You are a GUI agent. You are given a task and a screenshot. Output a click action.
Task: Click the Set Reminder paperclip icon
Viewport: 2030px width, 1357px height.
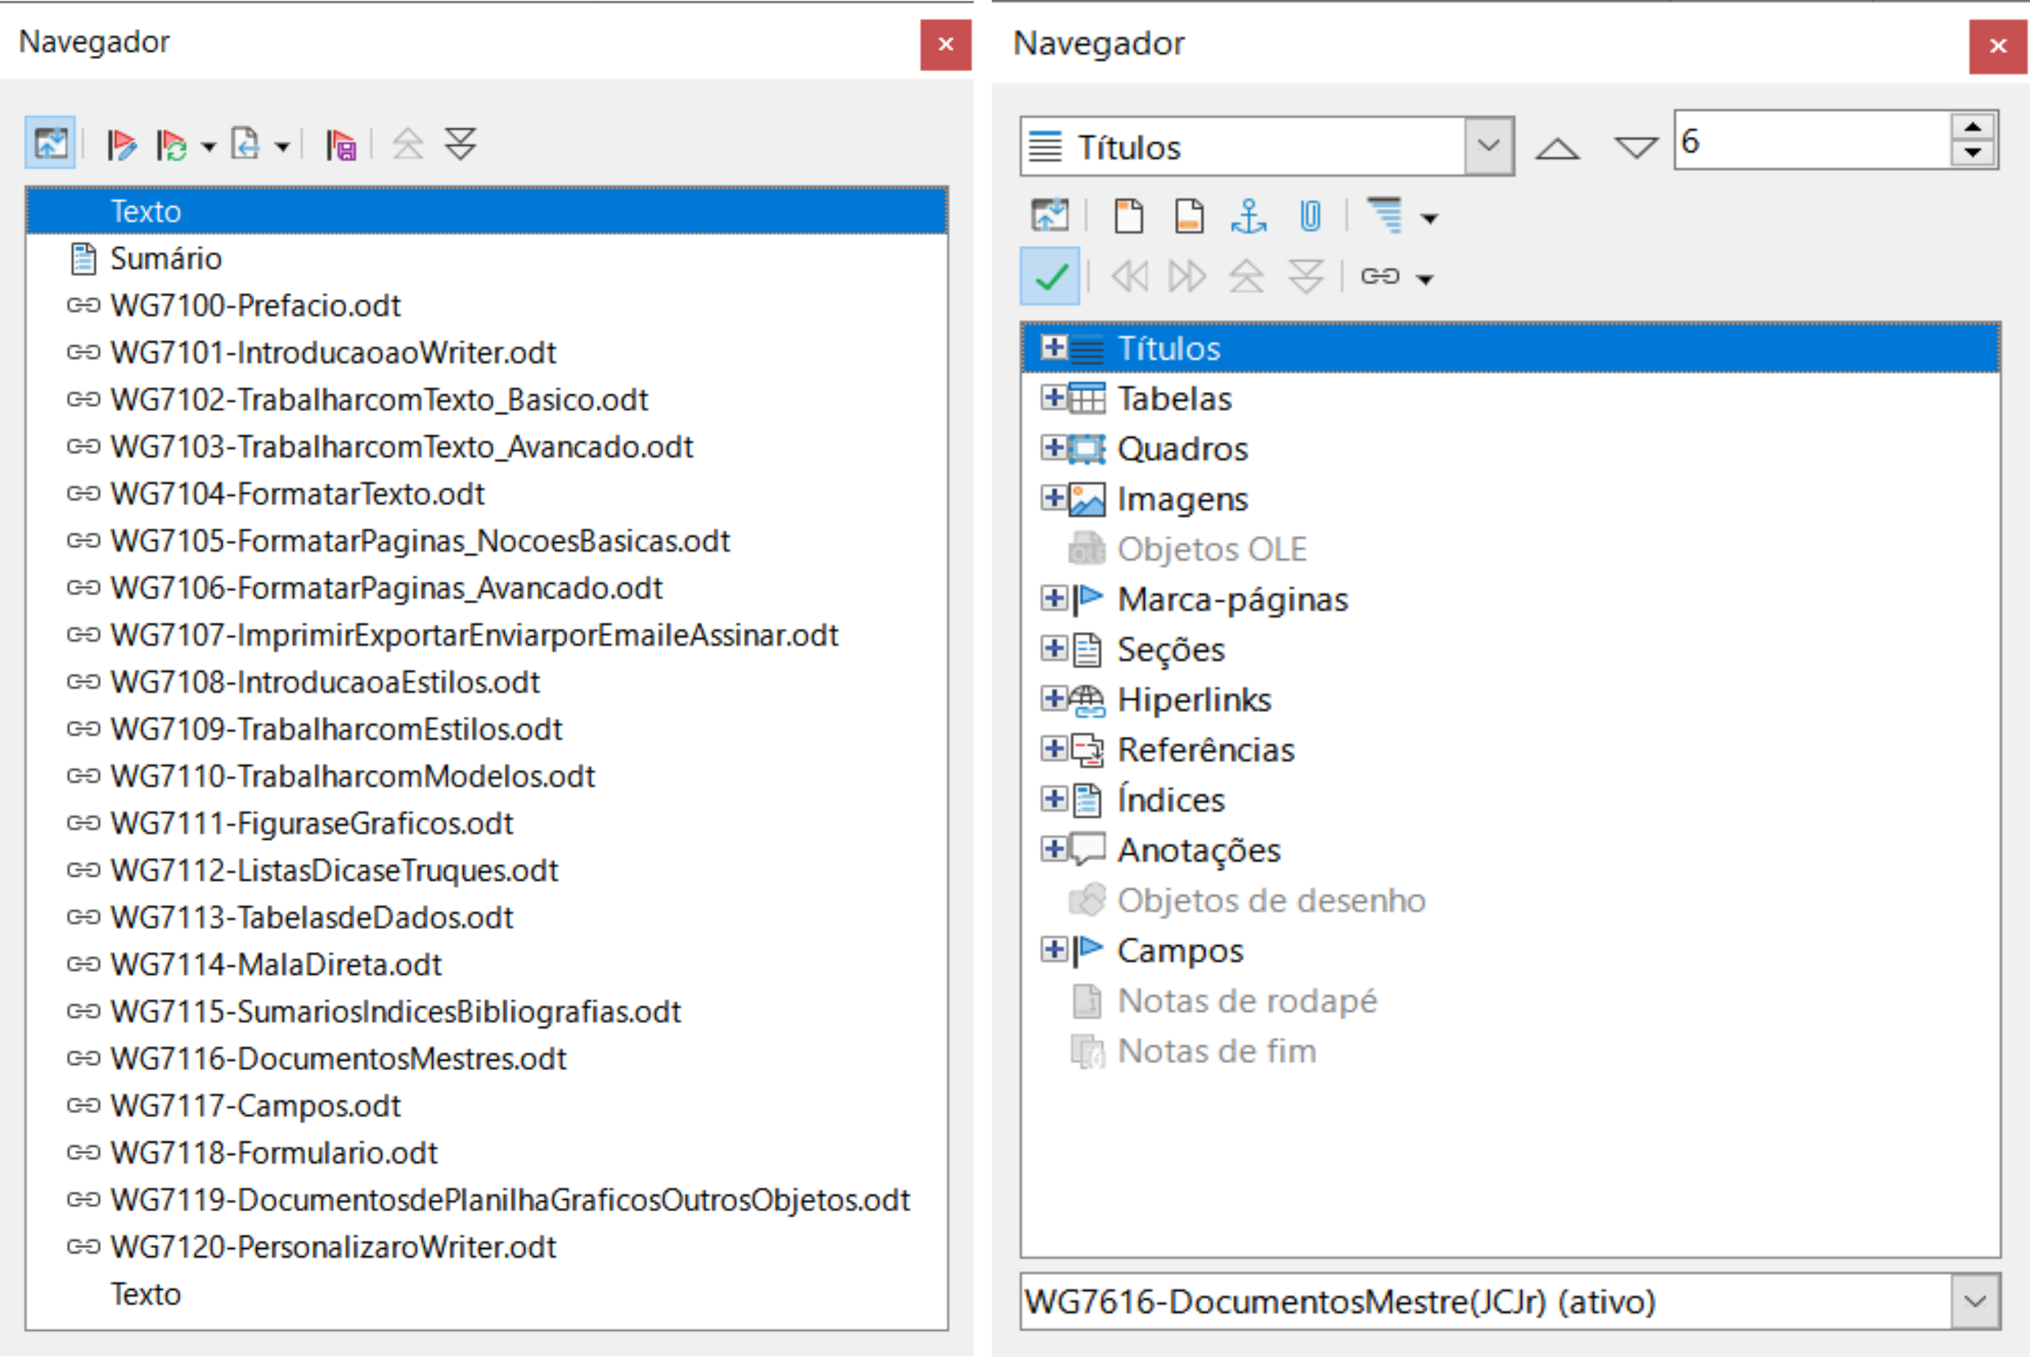coord(1310,215)
